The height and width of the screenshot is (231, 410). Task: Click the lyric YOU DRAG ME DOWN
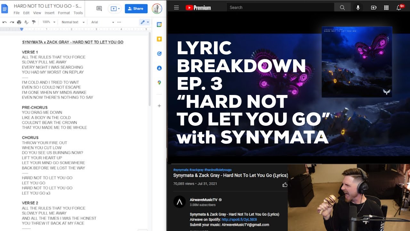[42, 113]
